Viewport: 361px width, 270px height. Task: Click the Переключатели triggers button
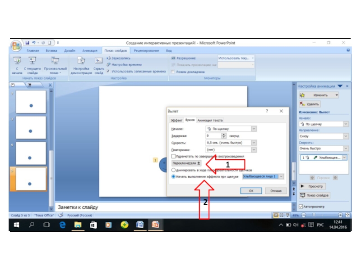186,163
